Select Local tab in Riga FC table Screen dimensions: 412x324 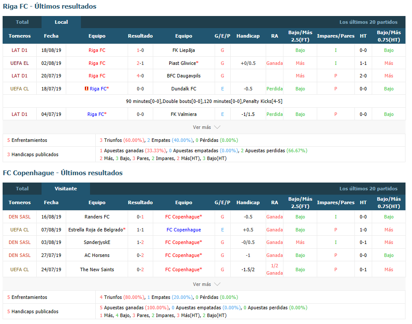click(61, 22)
